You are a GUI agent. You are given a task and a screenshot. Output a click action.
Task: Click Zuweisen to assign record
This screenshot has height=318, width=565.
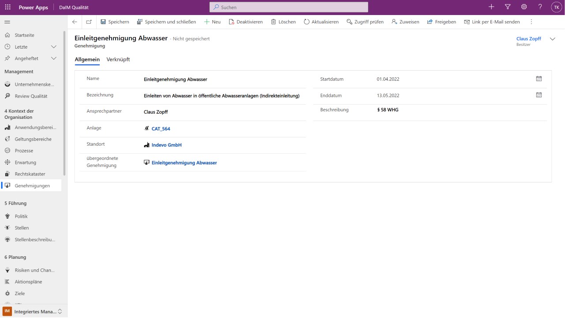coord(405,22)
